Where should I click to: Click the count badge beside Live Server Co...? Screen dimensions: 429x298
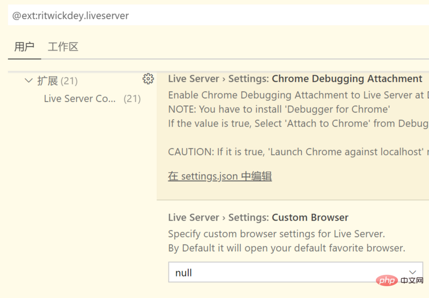pyautogui.click(x=132, y=99)
